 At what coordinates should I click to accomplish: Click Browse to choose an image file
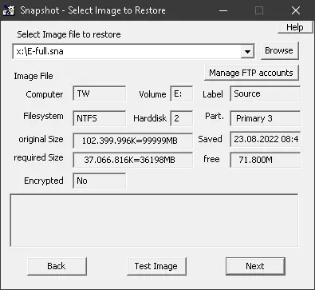click(279, 50)
